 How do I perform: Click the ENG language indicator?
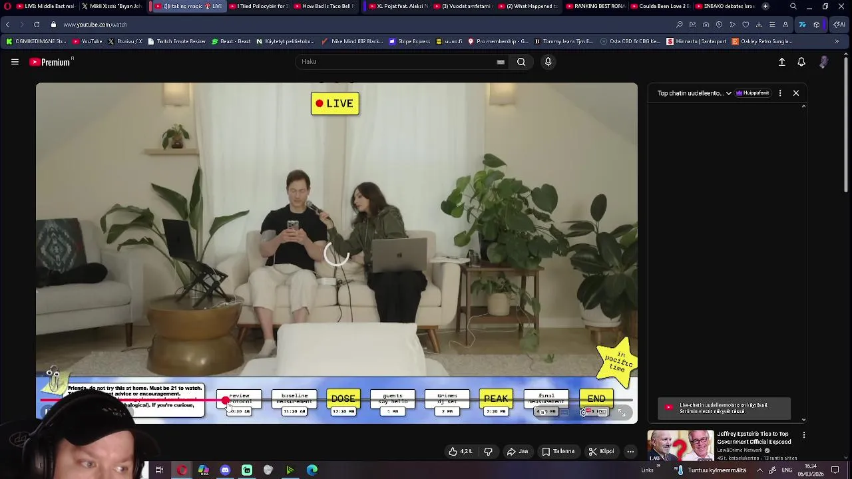click(787, 470)
